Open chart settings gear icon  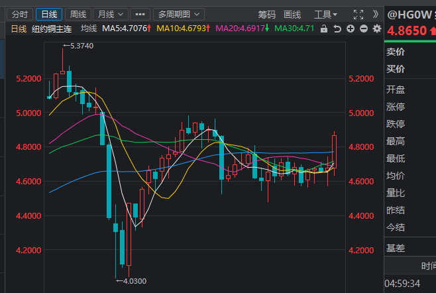(377, 29)
